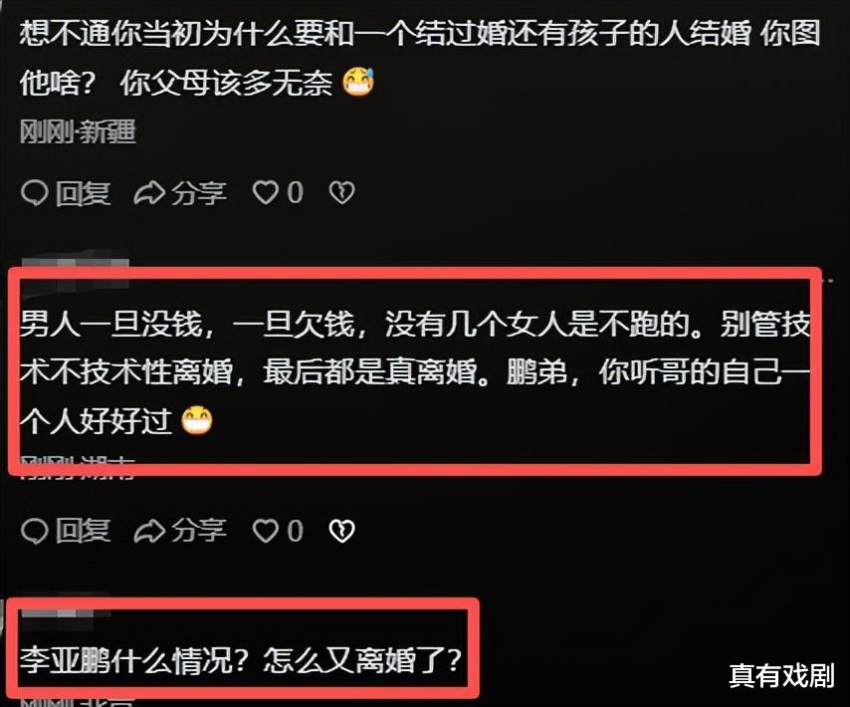Viewport: 850px width, 707px height.
Task: Like the 男人一旦没钱 comment with the heart
Action: pyautogui.click(x=266, y=531)
